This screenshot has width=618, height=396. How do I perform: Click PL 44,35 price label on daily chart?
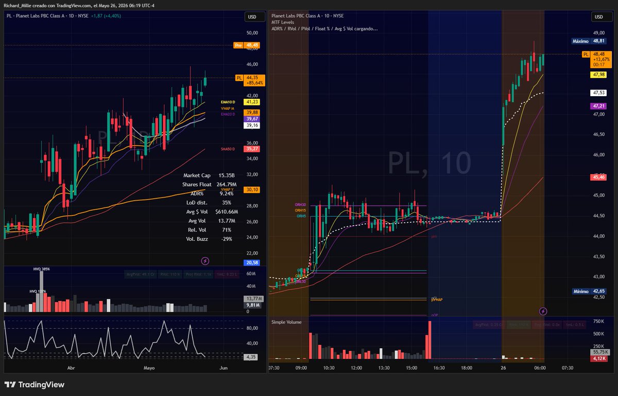(x=250, y=80)
